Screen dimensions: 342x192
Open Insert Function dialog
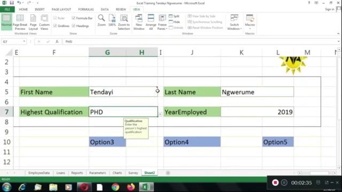57,42
